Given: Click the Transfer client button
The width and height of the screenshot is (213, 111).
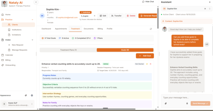Looking at the screenshot, I should (x=116, y=16).
